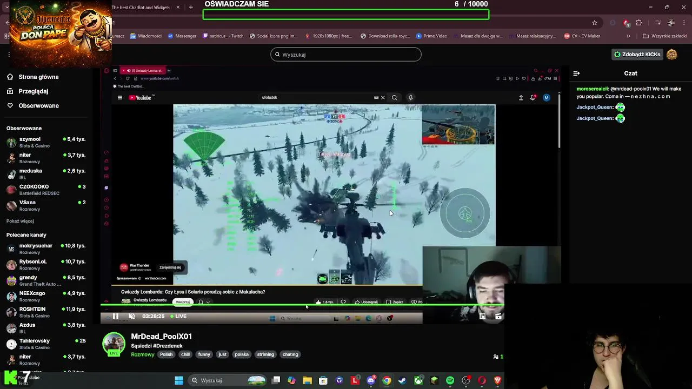Open Discord from taskbar
This screenshot has width=692, height=389.
[371, 380]
